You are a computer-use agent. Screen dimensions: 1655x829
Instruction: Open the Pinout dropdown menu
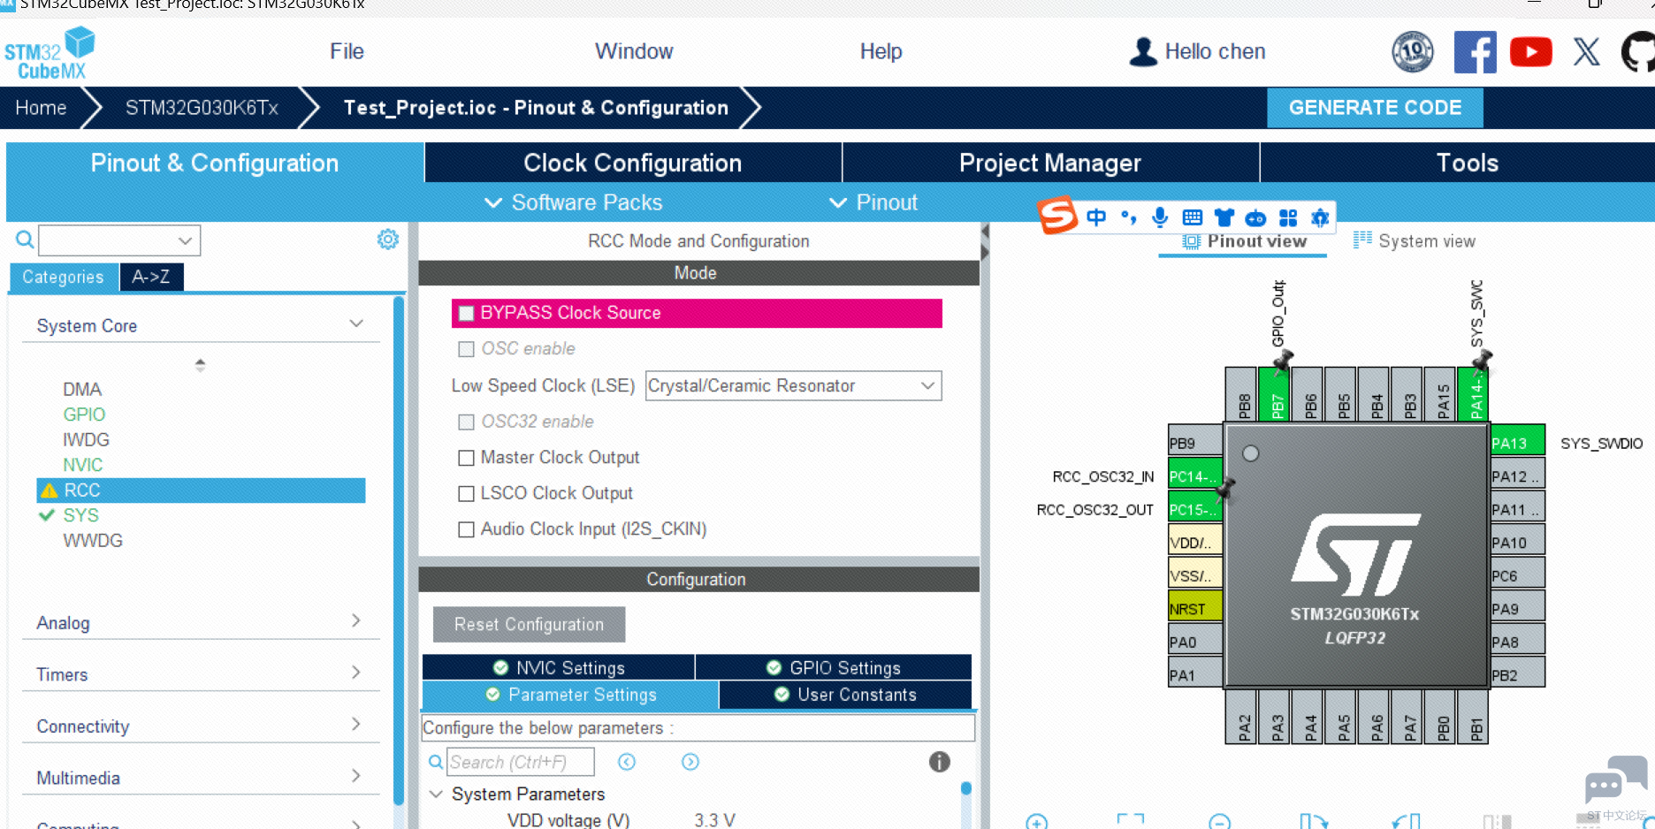pyautogui.click(x=873, y=202)
